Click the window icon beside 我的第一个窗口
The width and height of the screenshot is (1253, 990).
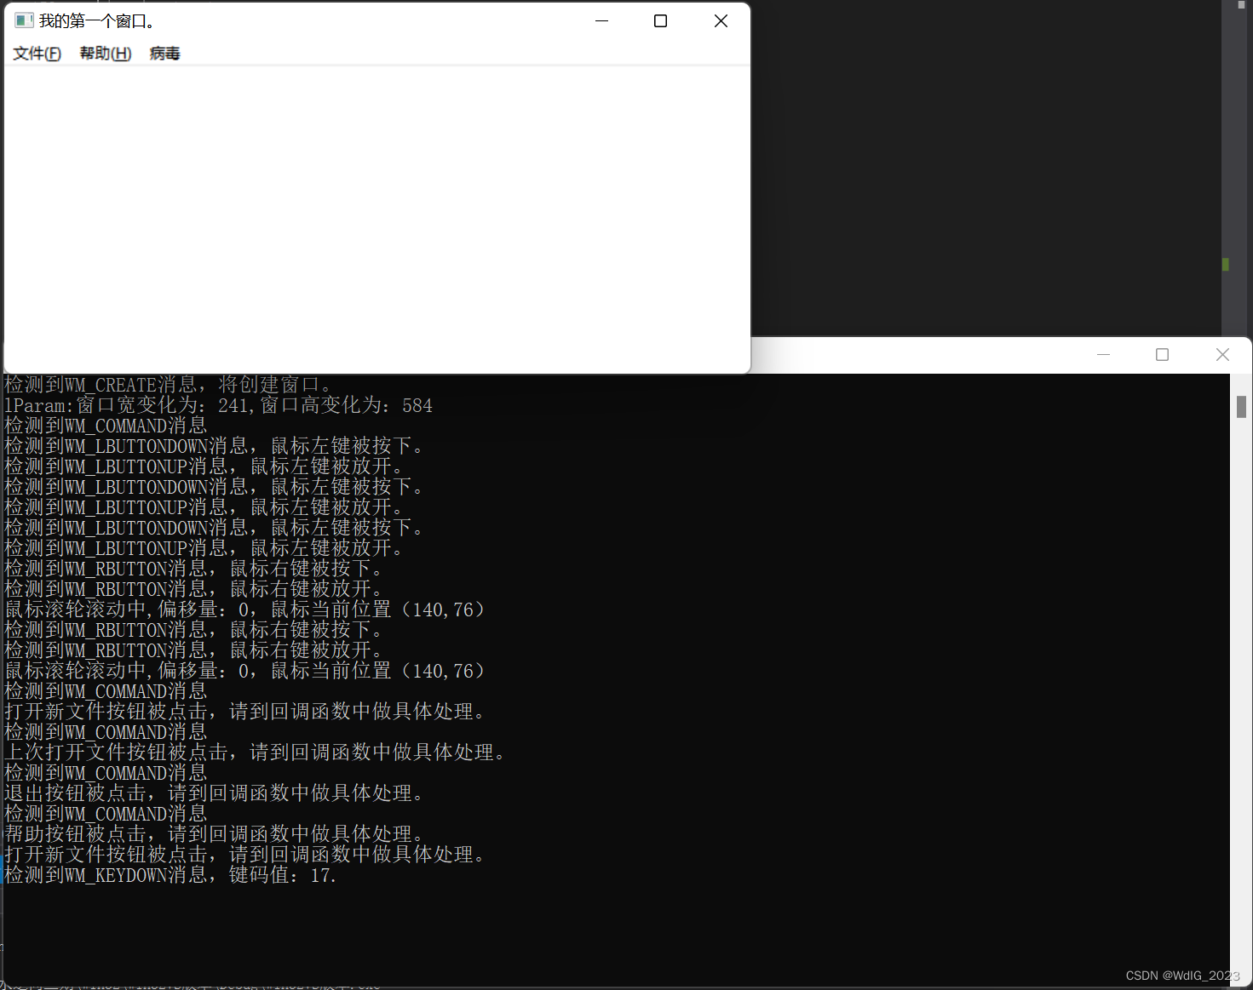pyautogui.click(x=24, y=20)
